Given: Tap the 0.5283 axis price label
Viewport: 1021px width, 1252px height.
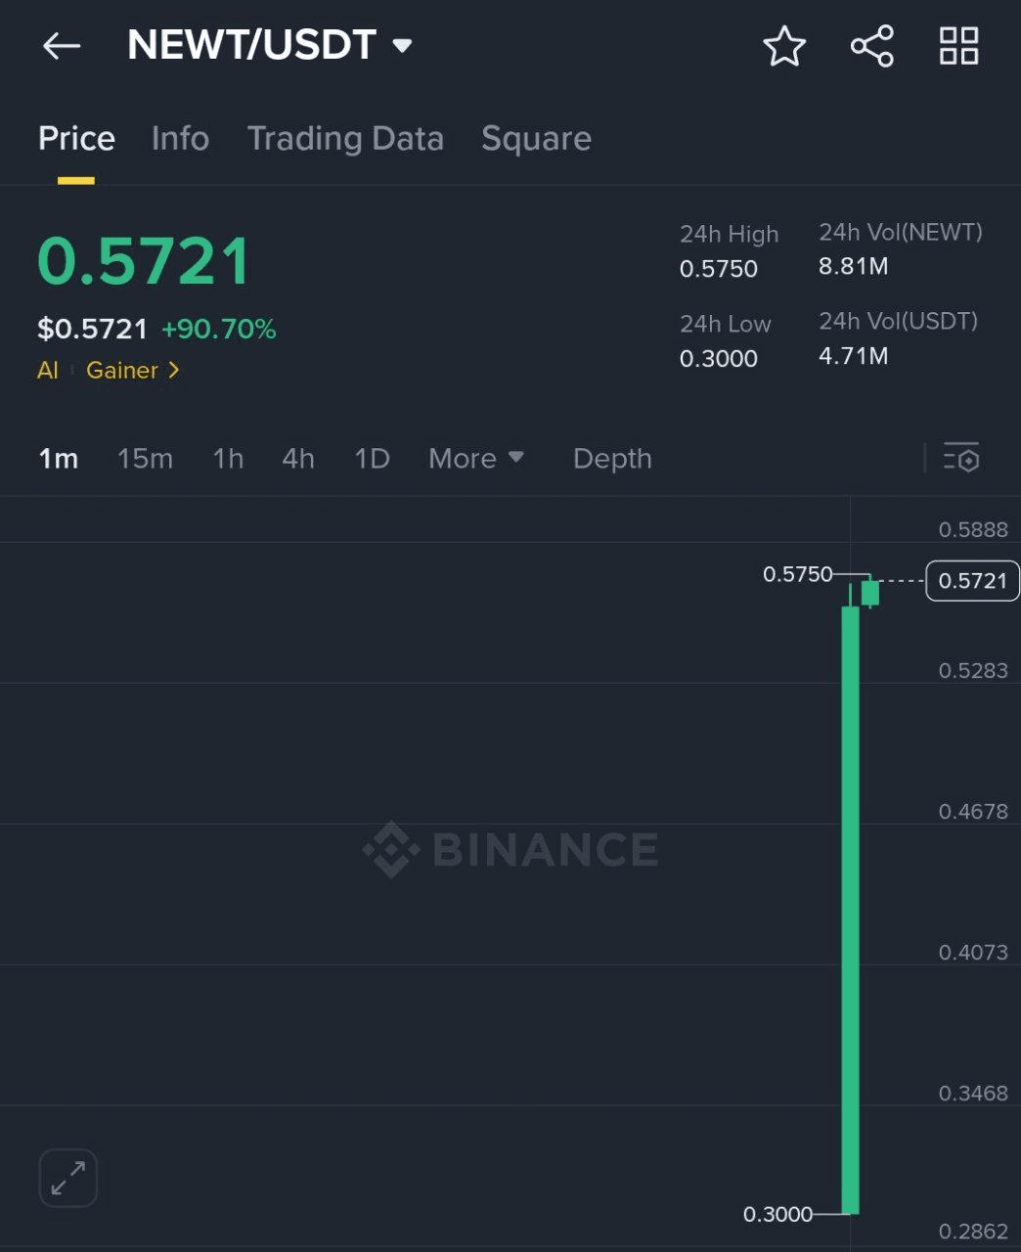Looking at the screenshot, I should tap(973, 671).
